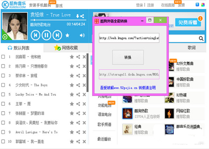
Task: Click the Kugou logo
Action: [x=14, y=5]
